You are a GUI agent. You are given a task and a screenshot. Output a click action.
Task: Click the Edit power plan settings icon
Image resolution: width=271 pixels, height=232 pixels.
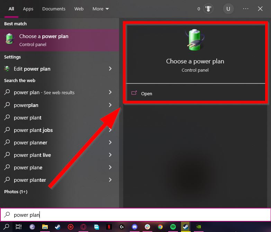point(7,69)
